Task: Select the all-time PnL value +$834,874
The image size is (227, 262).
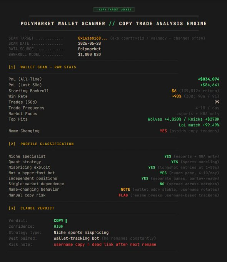Action: [209, 79]
